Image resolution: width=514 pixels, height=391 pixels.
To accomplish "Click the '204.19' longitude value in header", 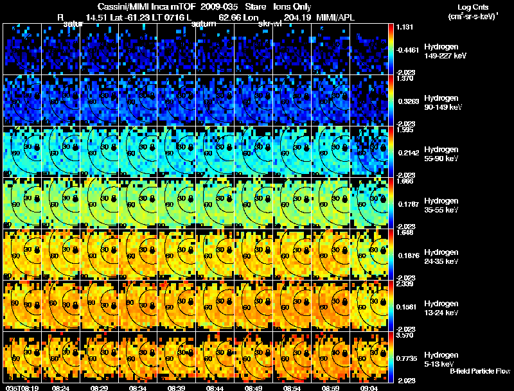I will point(297,17).
